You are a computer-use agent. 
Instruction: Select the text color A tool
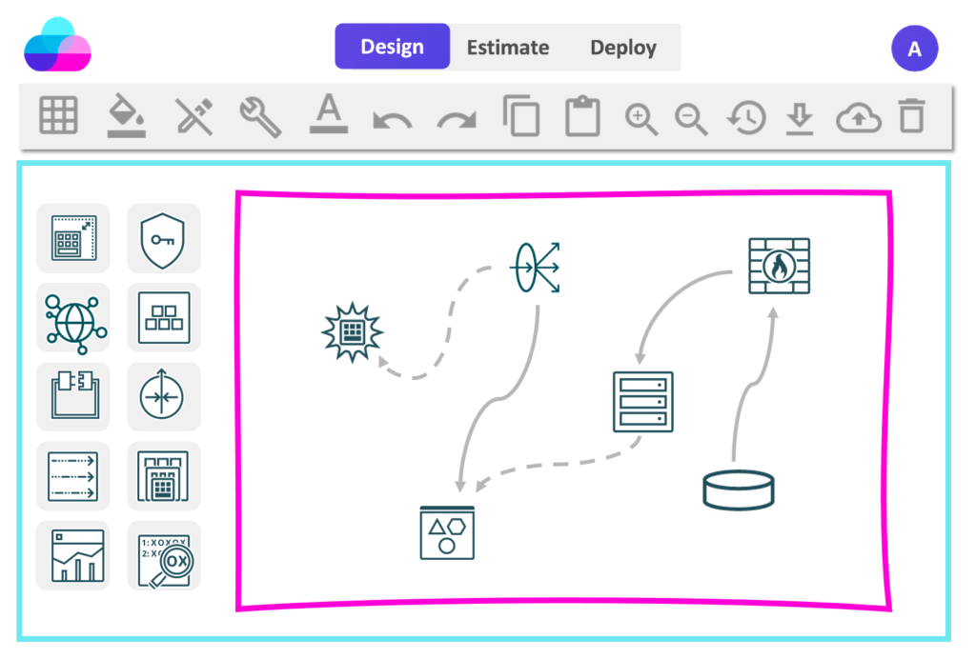coord(329,113)
